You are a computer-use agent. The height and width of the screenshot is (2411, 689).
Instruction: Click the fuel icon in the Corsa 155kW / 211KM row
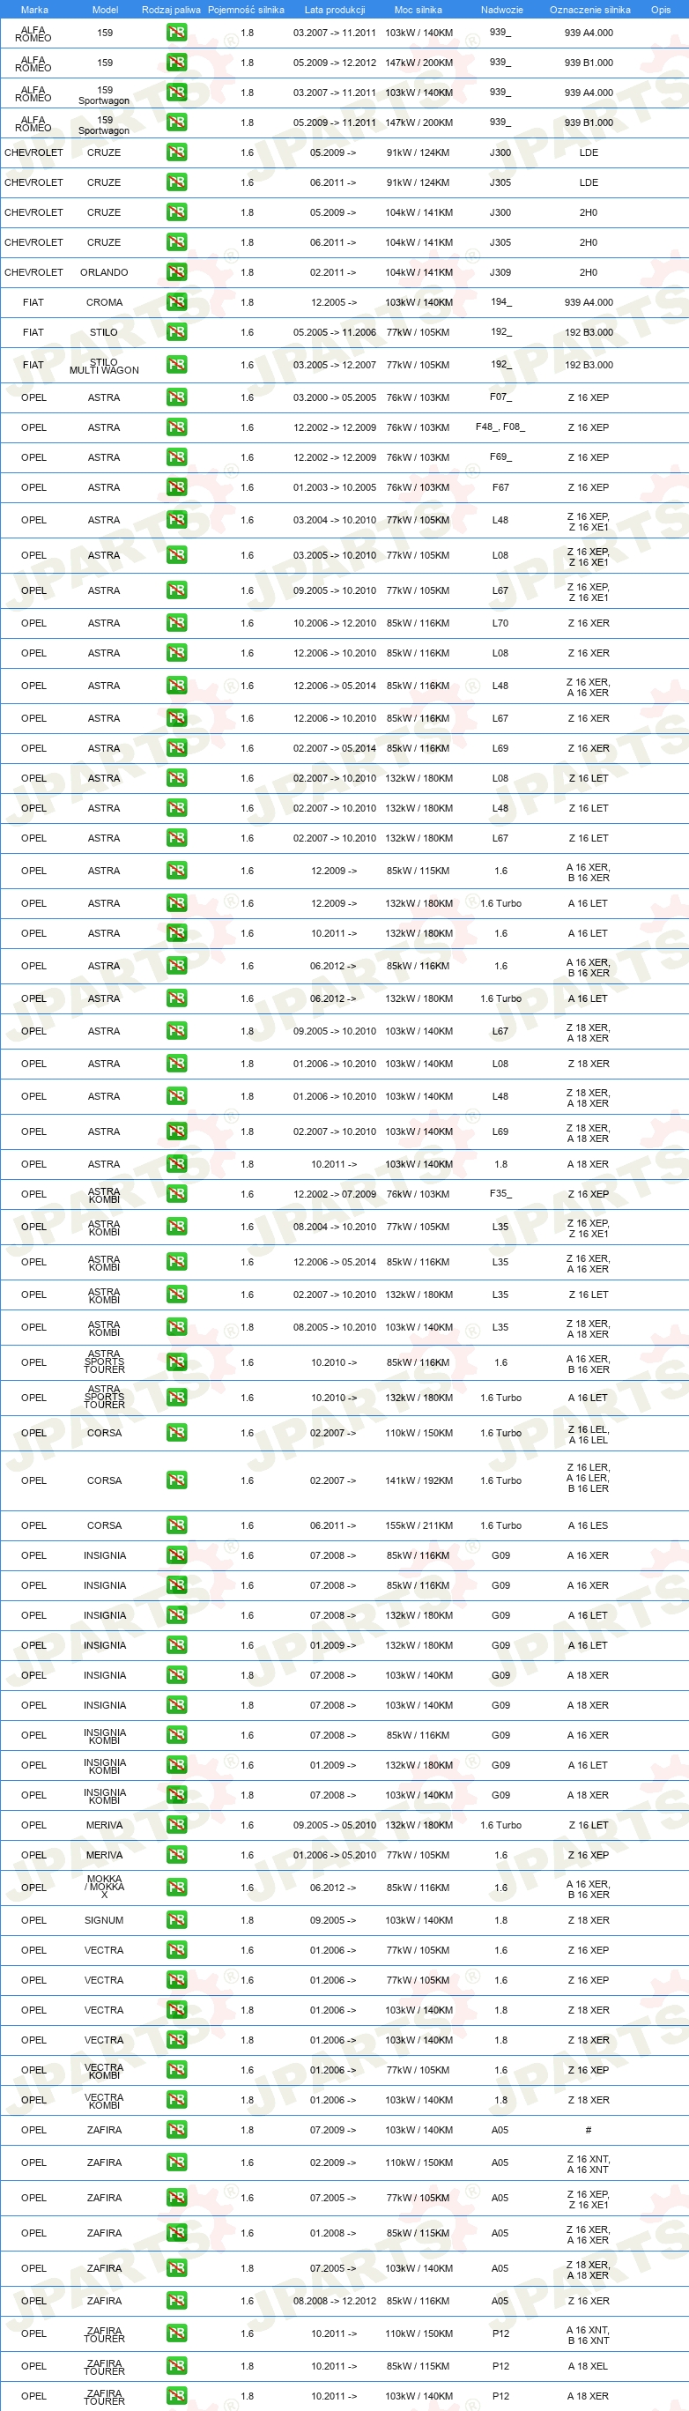tap(176, 1524)
